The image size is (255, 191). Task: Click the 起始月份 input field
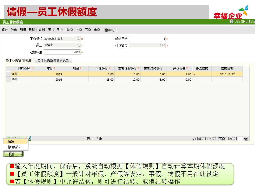click(x=147, y=39)
